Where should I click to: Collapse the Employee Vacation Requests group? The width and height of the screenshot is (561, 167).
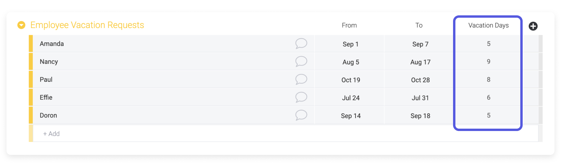pos(21,25)
